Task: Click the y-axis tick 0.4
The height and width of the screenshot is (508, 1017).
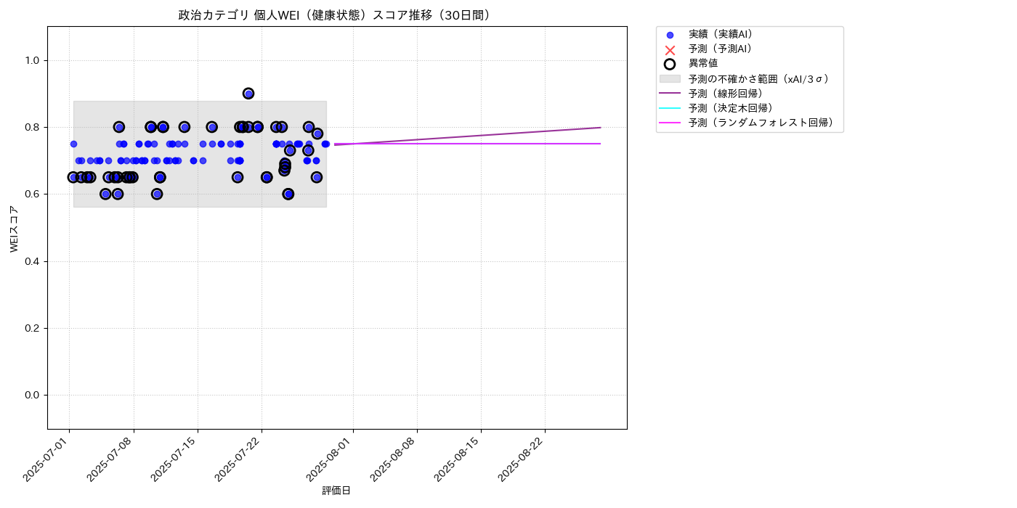Action: 33,261
